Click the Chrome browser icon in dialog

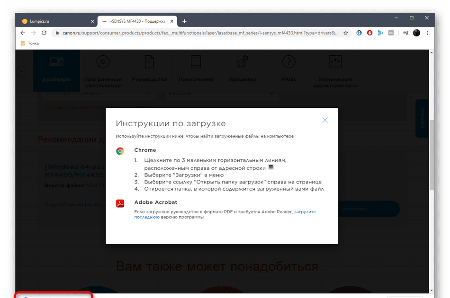tap(120, 151)
